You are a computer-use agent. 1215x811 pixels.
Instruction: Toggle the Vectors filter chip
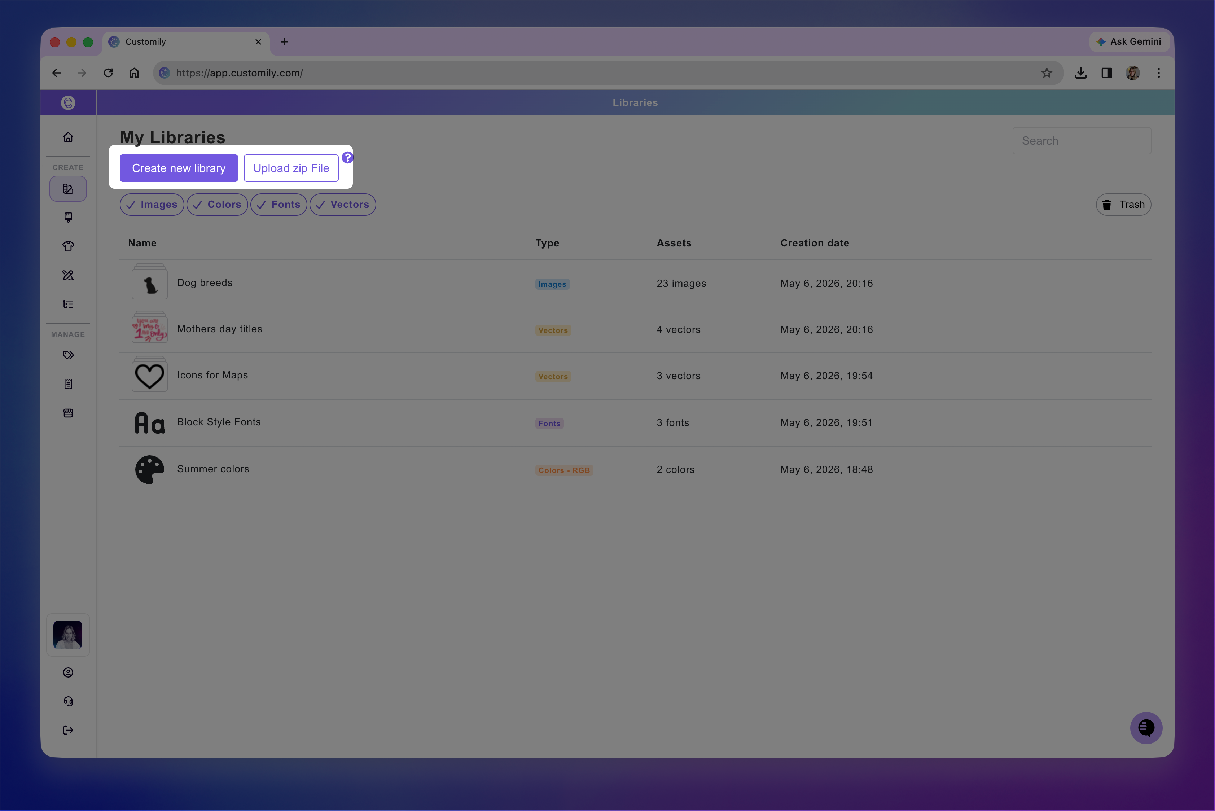click(343, 204)
